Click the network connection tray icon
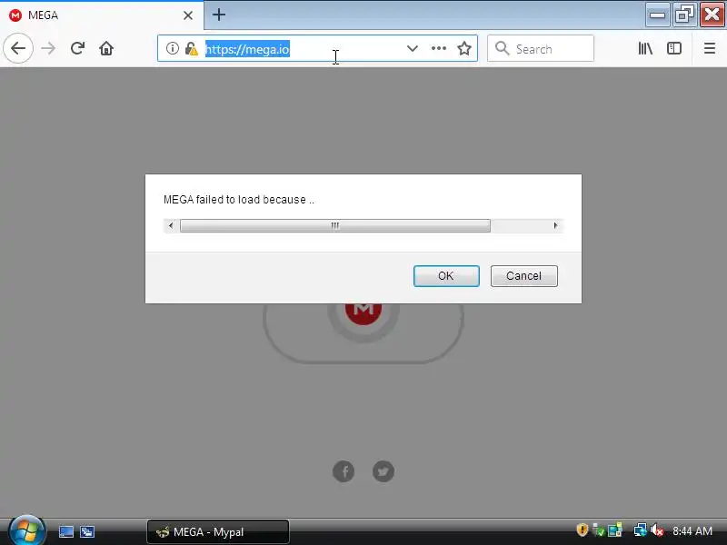 coord(640,530)
